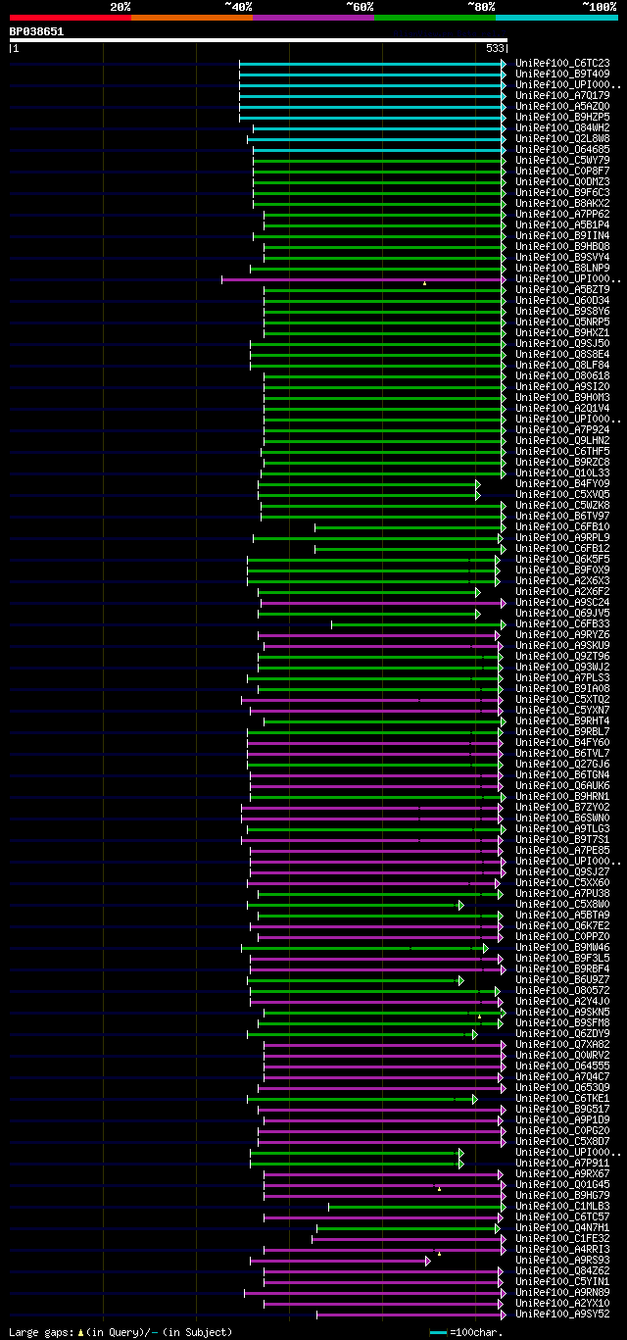
Task: Select the query label BP038651
Action: 37,31
